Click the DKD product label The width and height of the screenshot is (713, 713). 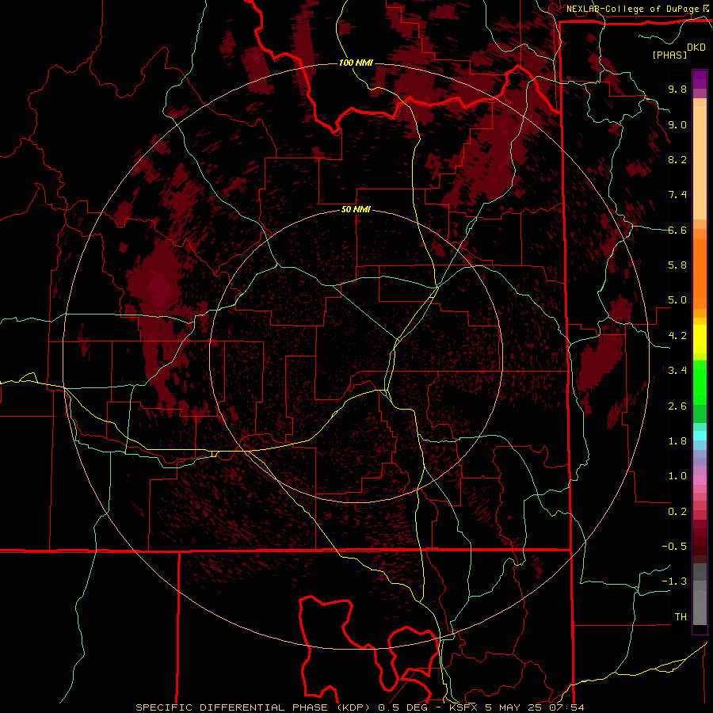pos(696,48)
